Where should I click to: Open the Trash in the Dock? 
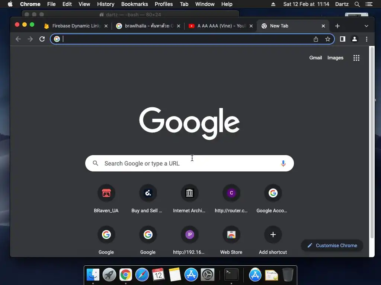pyautogui.click(x=288, y=275)
